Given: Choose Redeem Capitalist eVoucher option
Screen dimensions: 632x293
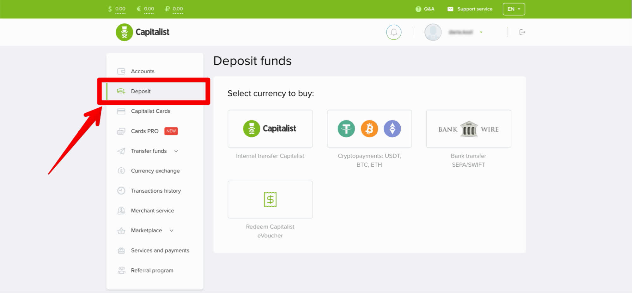Looking at the screenshot, I should pos(270,200).
